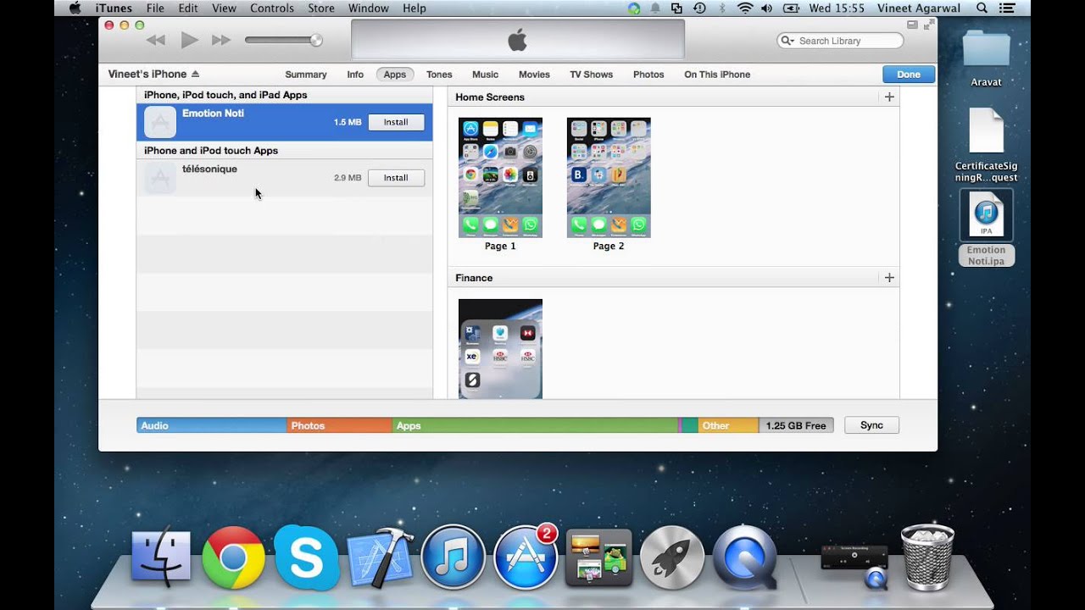Click the volume slider knob
Screen dimensions: 1085x610
(x=316, y=40)
